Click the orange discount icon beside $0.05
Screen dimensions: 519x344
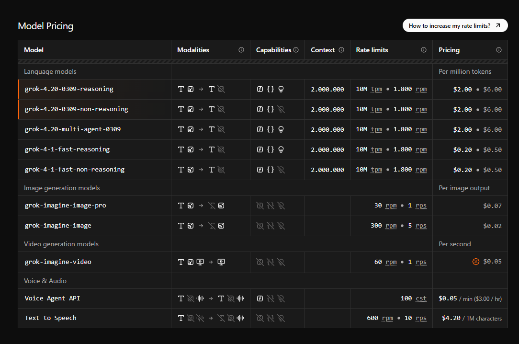(x=475, y=262)
